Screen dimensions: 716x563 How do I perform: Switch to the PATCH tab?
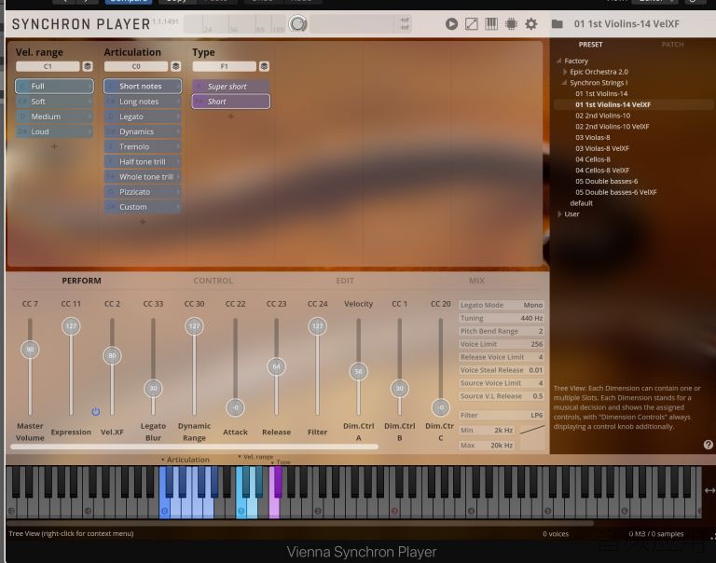[x=672, y=45]
